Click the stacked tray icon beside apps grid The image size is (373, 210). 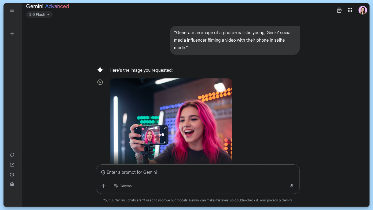click(339, 10)
